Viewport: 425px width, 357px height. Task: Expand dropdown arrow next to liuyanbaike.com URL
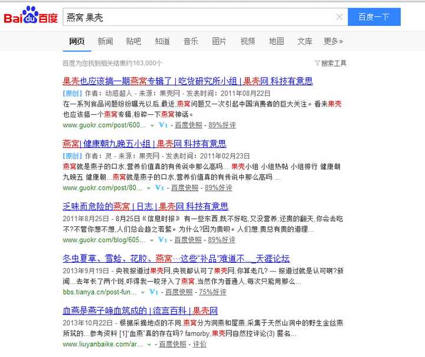click(149, 345)
